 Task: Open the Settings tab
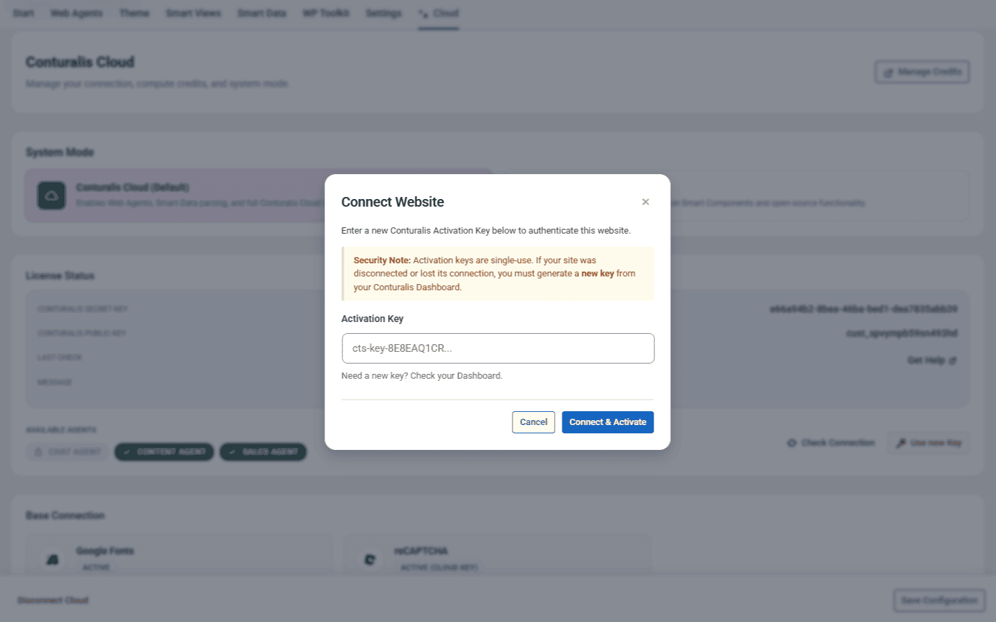point(384,13)
